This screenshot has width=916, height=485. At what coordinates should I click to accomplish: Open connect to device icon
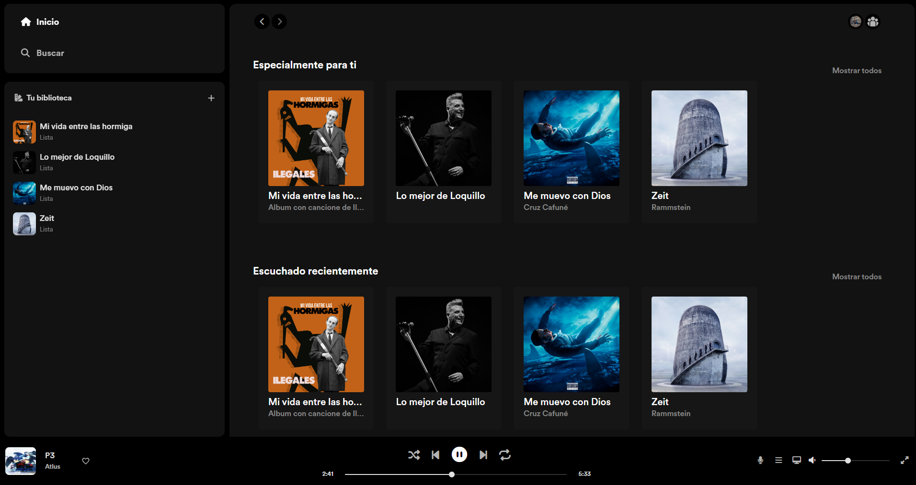(x=797, y=460)
